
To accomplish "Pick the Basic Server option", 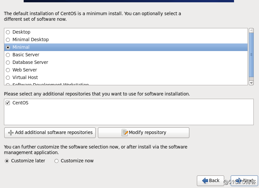I will pyautogui.click(x=8, y=55).
